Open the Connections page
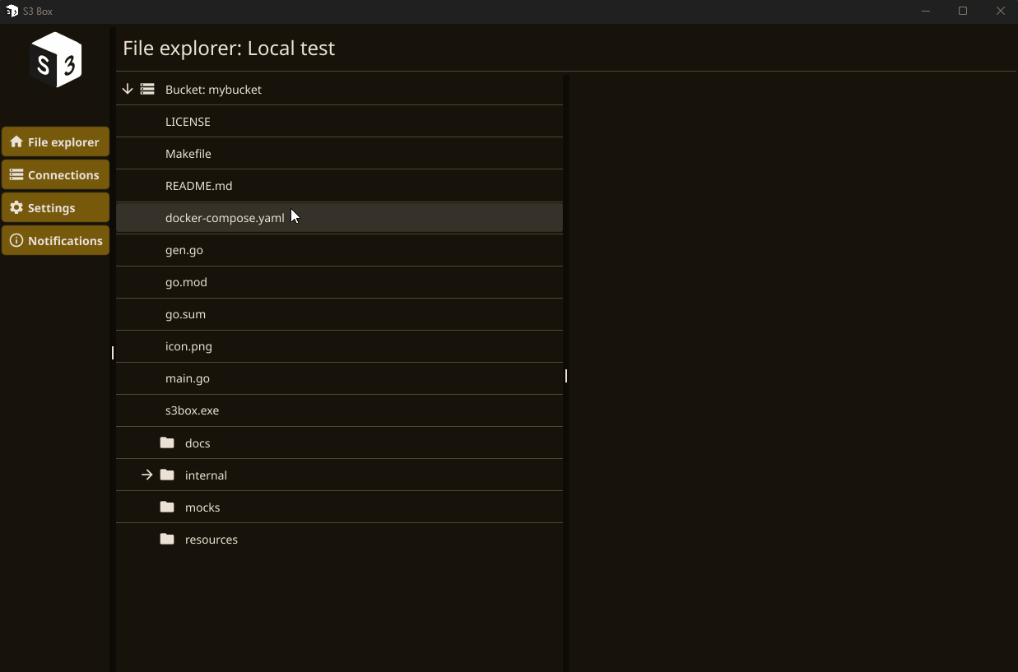Viewport: 1018px width, 672px height. (55, 174)
